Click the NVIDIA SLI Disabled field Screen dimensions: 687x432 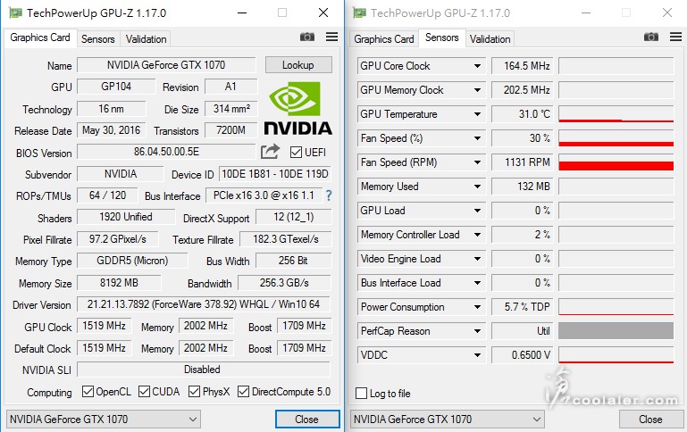(204, 370)
